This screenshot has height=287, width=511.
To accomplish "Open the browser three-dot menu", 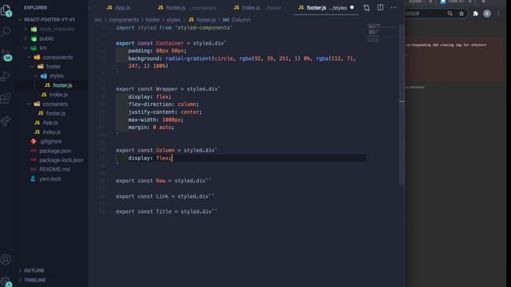I will coord(498,14).
